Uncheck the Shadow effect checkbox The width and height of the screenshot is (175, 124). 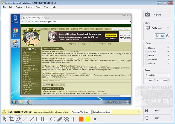click(146, 48)
